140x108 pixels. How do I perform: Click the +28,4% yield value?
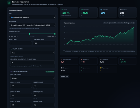click(66, 13)
